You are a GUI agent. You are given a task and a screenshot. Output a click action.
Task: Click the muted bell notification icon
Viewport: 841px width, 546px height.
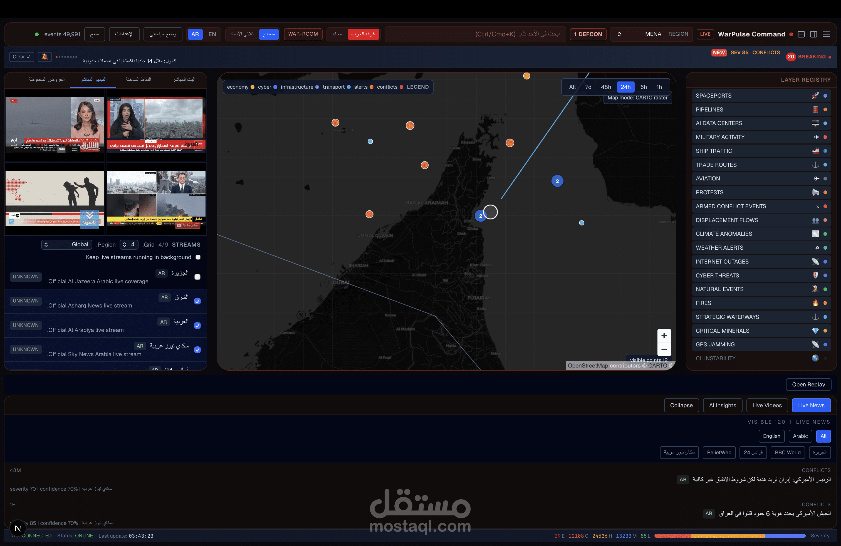coord(44,56)
